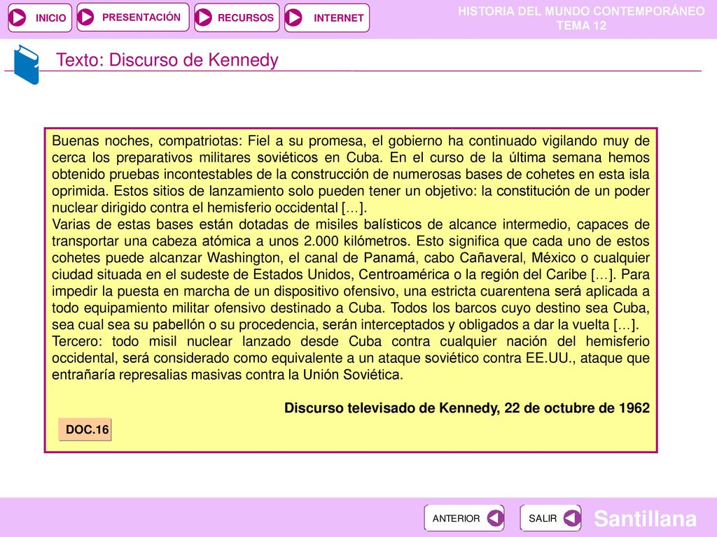Open the PRESENTACIÓN section
Viewport: 717px width, 537px height.
click(x=132, y=17)
